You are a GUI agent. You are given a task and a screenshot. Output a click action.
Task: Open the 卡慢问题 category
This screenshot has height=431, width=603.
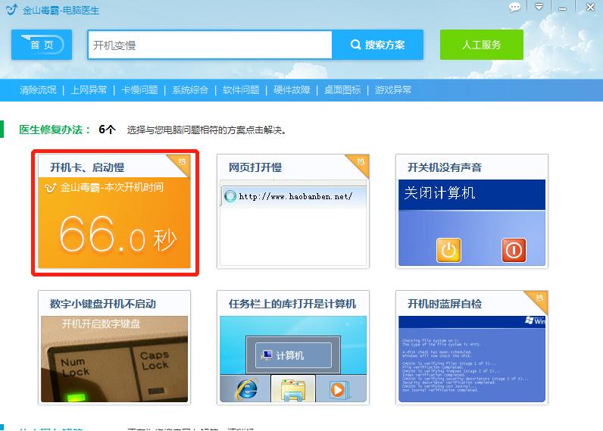click(139, 90)
